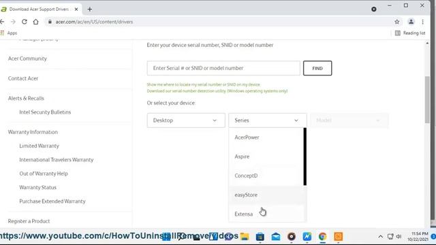This screenshot has height=245, width=436.
Task: Open Warranty Information sidebar link
Action: tap(33, 132)
